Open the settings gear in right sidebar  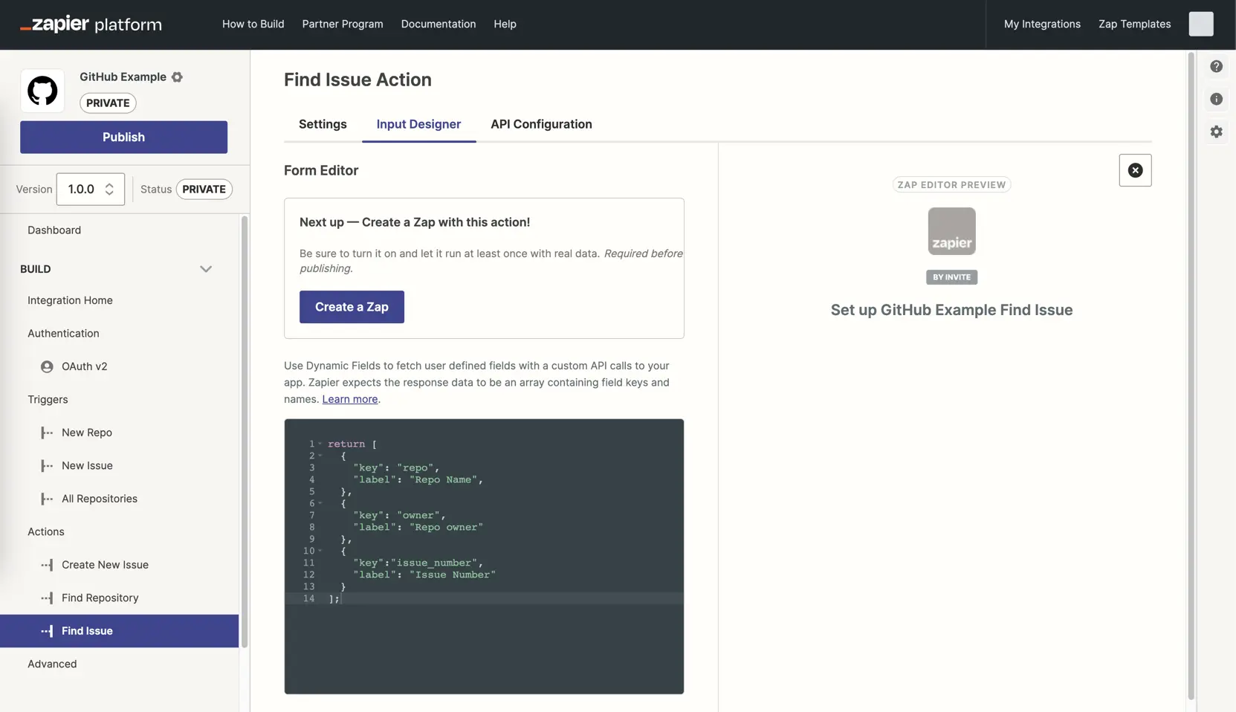(1216, 132)
